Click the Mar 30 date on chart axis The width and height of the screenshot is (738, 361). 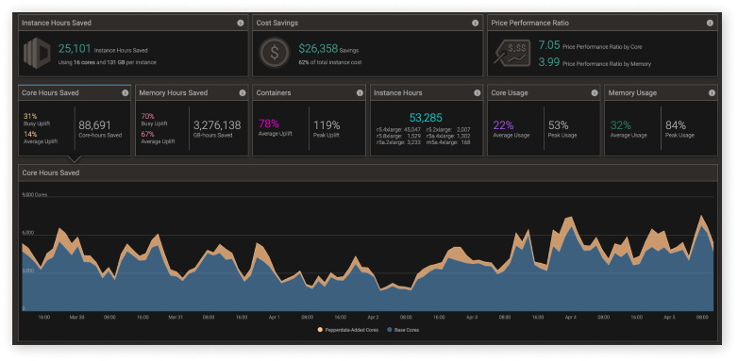coord(76,318)
